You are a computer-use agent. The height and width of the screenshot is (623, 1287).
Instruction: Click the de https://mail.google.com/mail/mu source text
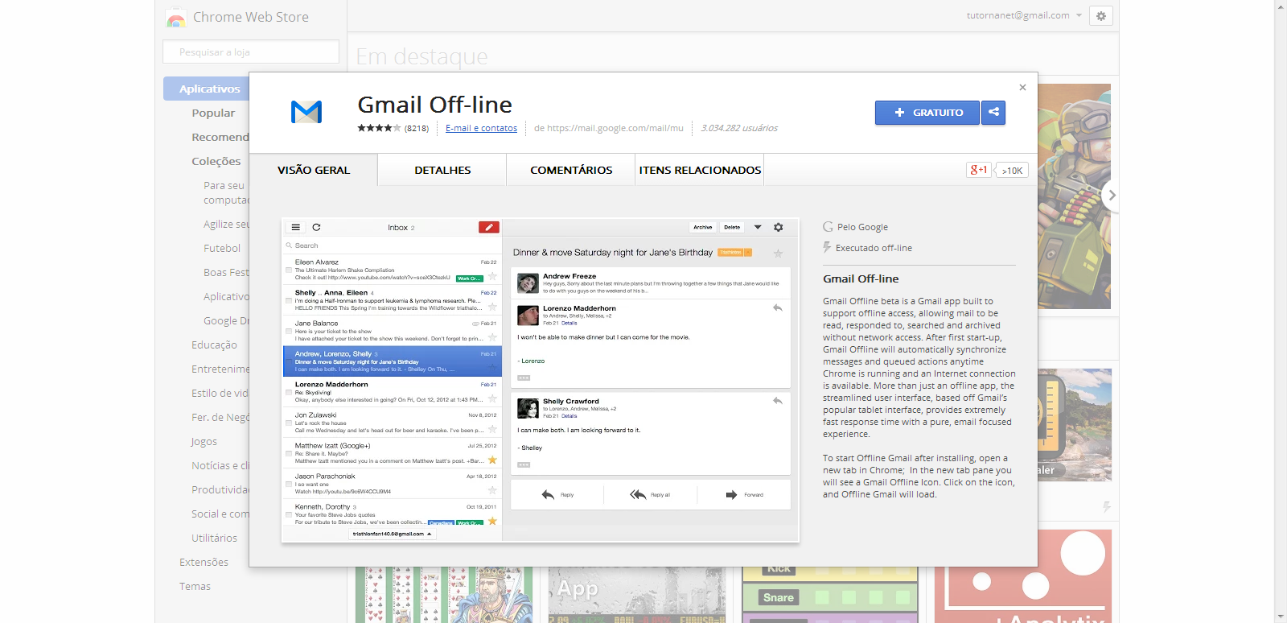[x=608, y=128]
